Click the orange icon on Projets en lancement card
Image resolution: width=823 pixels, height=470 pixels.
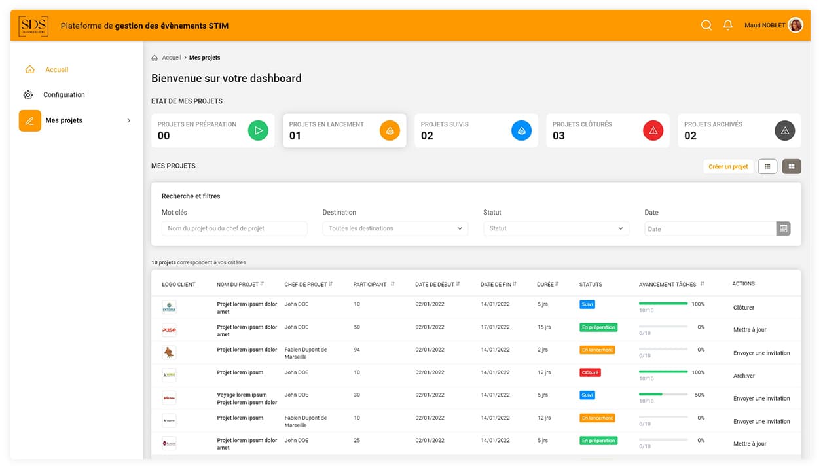(x=390, y=131)
